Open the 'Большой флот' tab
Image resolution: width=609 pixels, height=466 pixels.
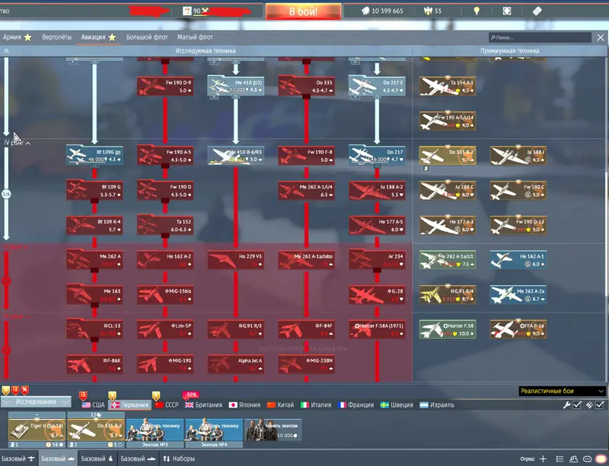pyautogui.click(x=147, y=36)
